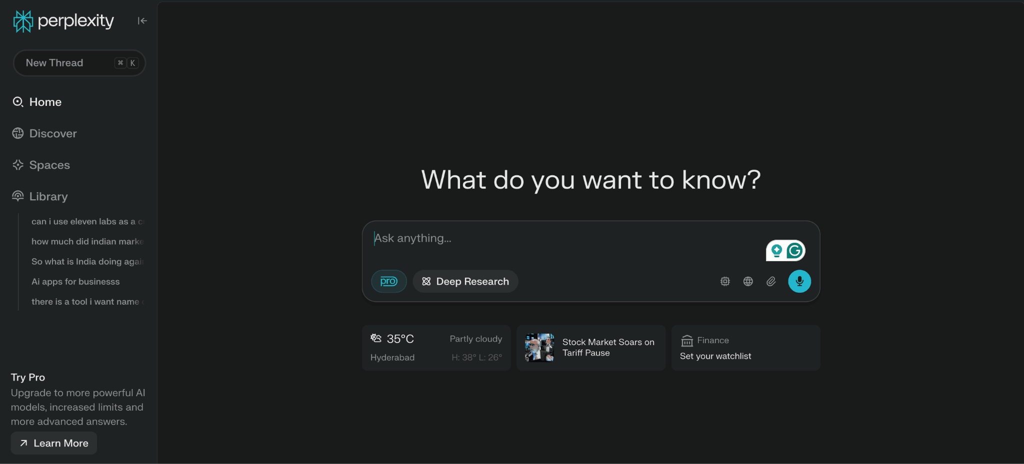The image size is (1024, 464).
Task: Open the Home page
Action: (x=45, y=102)
